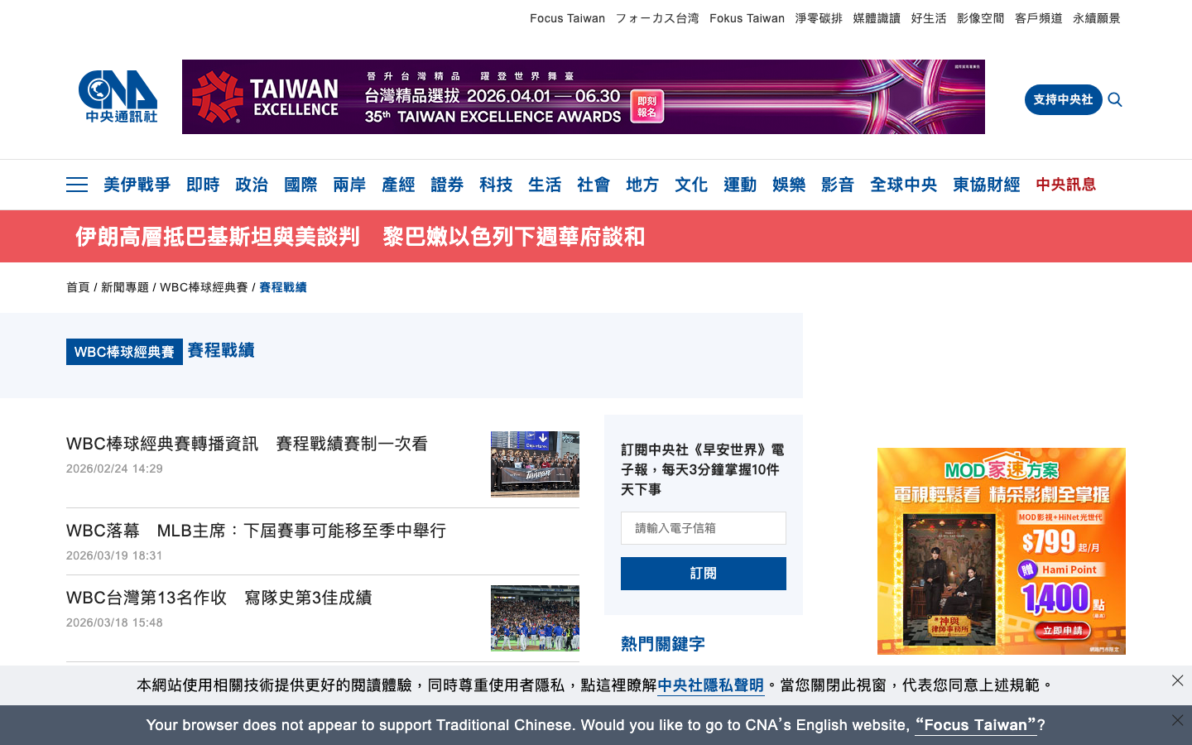The image size is (1192, 745).
Task: Open the 中央社隱私聲明 link
Action: (710, 685)
